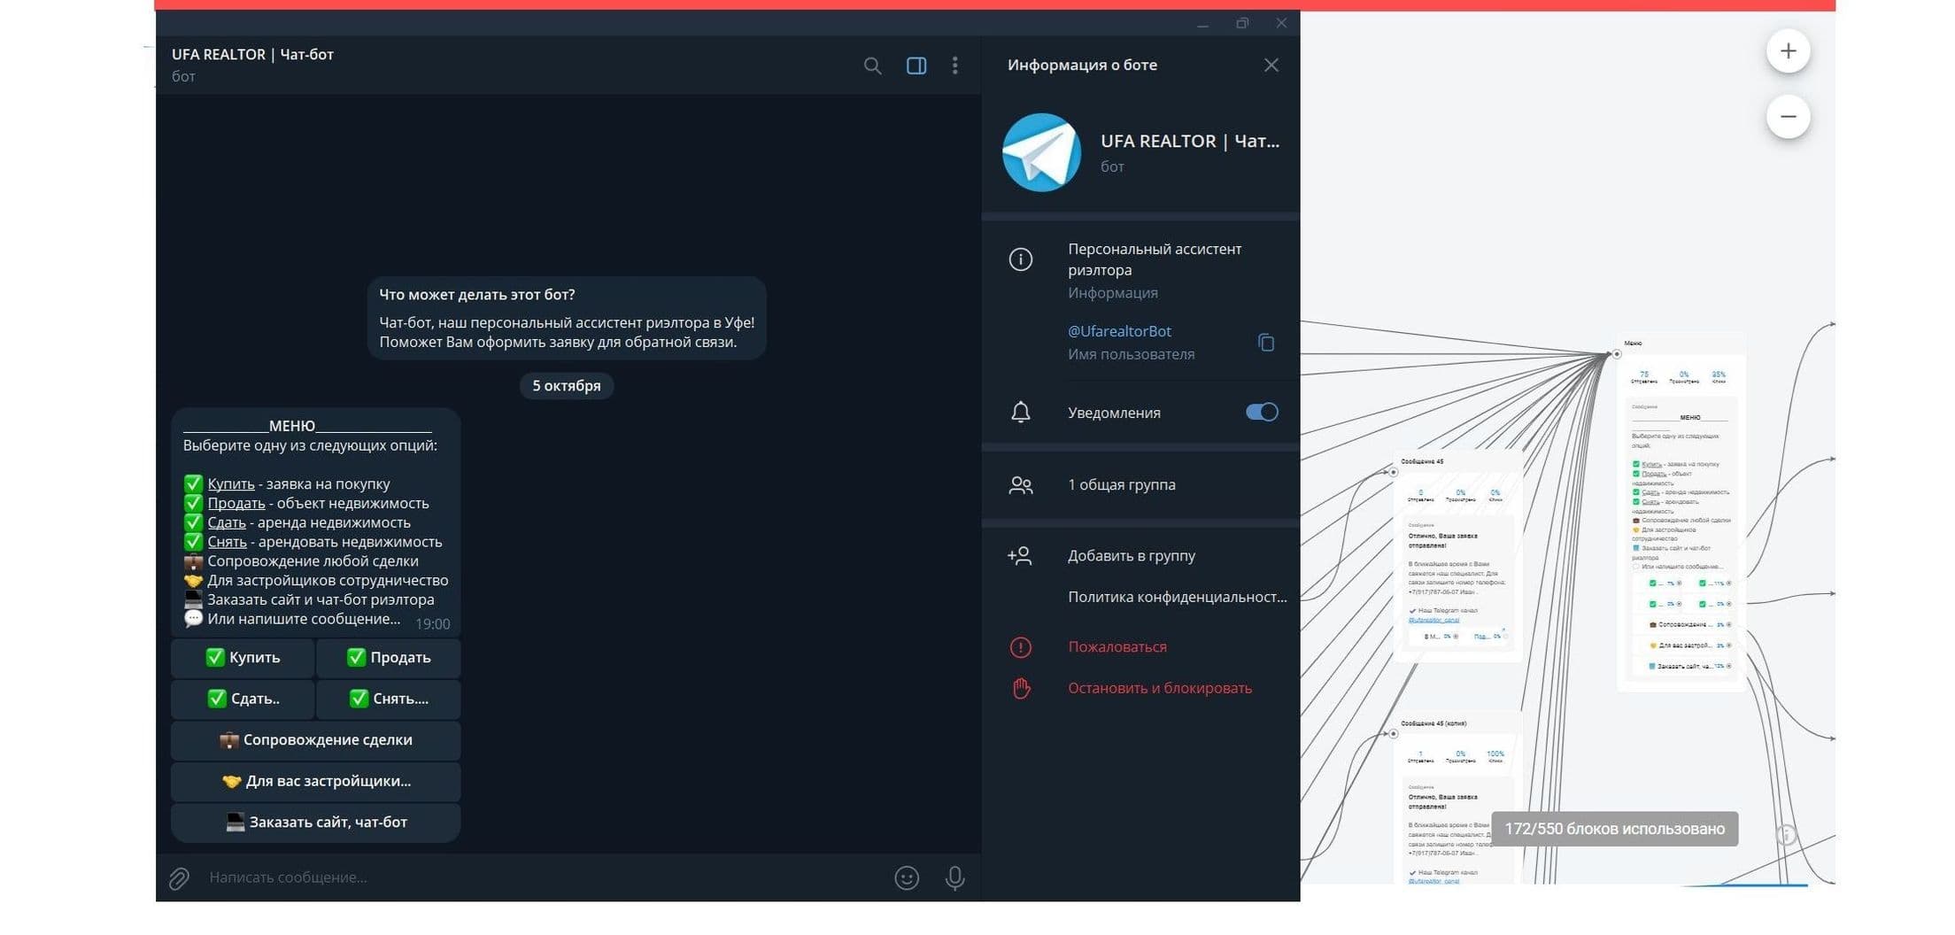Open the emoji picker smiley icon

coord(907,878)
